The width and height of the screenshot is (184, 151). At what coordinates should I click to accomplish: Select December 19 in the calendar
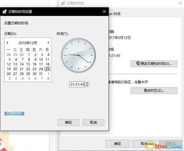pos(9,69)
